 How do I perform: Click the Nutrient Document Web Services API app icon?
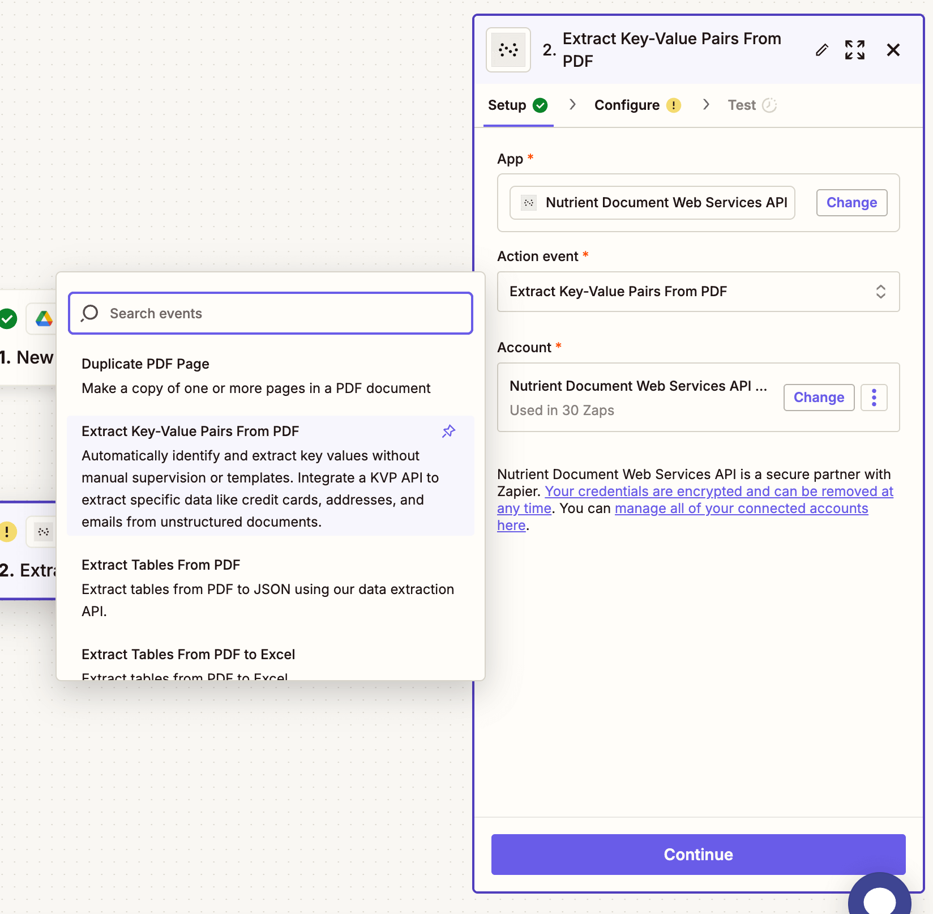(527, 202)
